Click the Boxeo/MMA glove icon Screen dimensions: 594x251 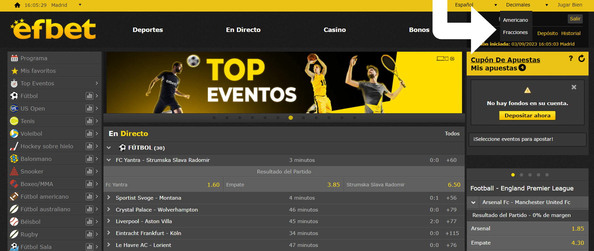pos(14,184)
